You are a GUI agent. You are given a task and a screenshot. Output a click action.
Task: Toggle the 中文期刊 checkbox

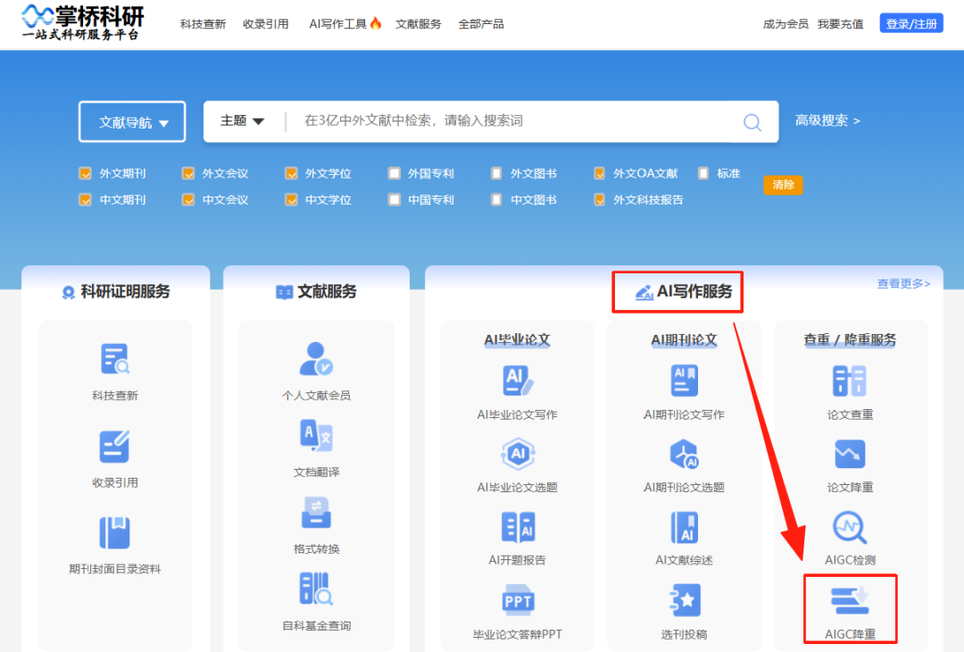pyautogui.click(x=86, y=199)
